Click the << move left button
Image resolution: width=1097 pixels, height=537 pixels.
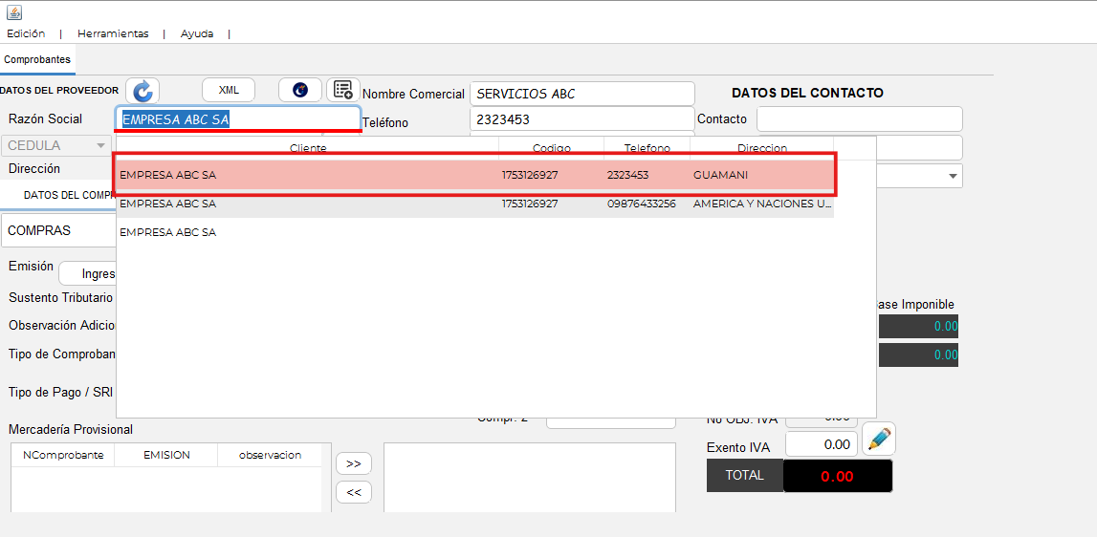pos(353,492)
